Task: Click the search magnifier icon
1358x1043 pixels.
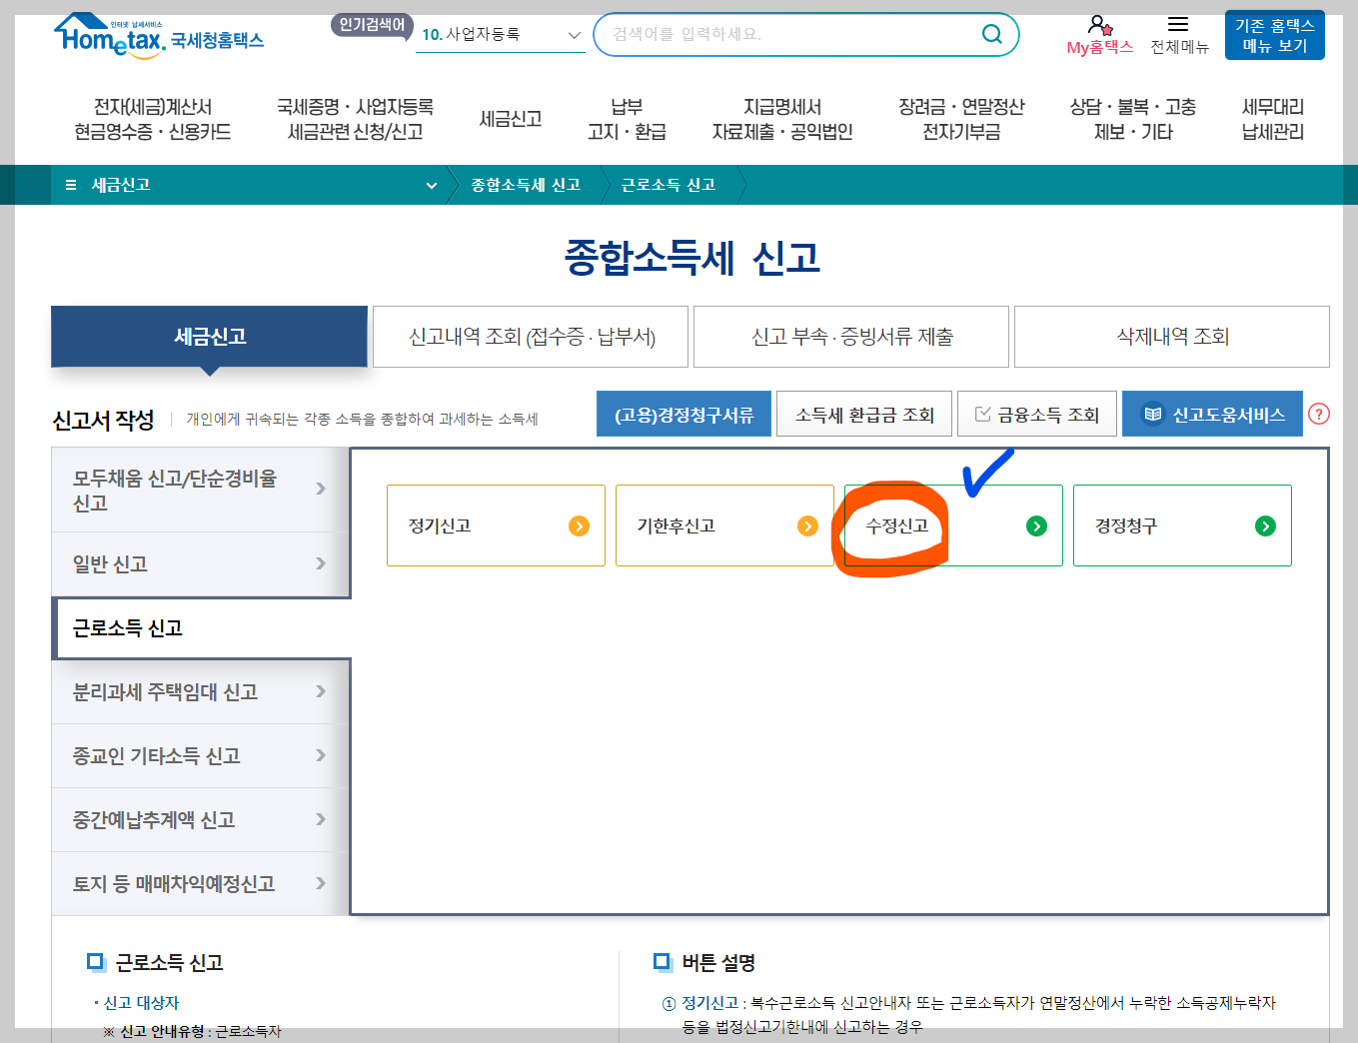Action: pos(992,34)
